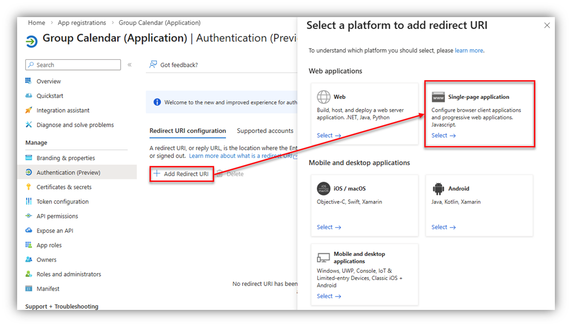Open Learn more about redirect URI link

point(243,155)
